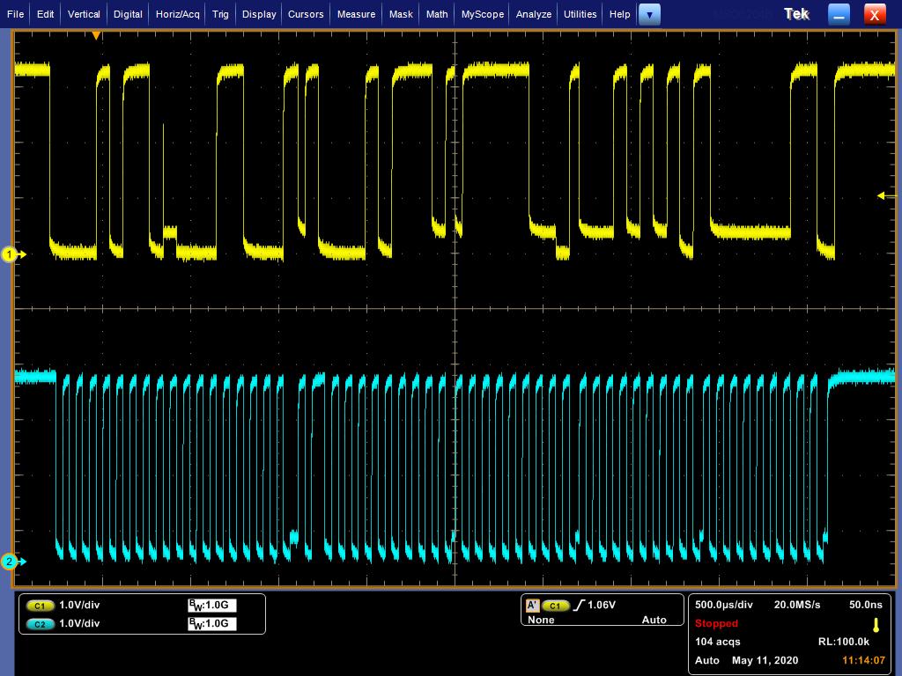Viewport: 902px width, 676px height.
Task: Click the trigger level 1.06V readout
Action: tap(602, 605)
